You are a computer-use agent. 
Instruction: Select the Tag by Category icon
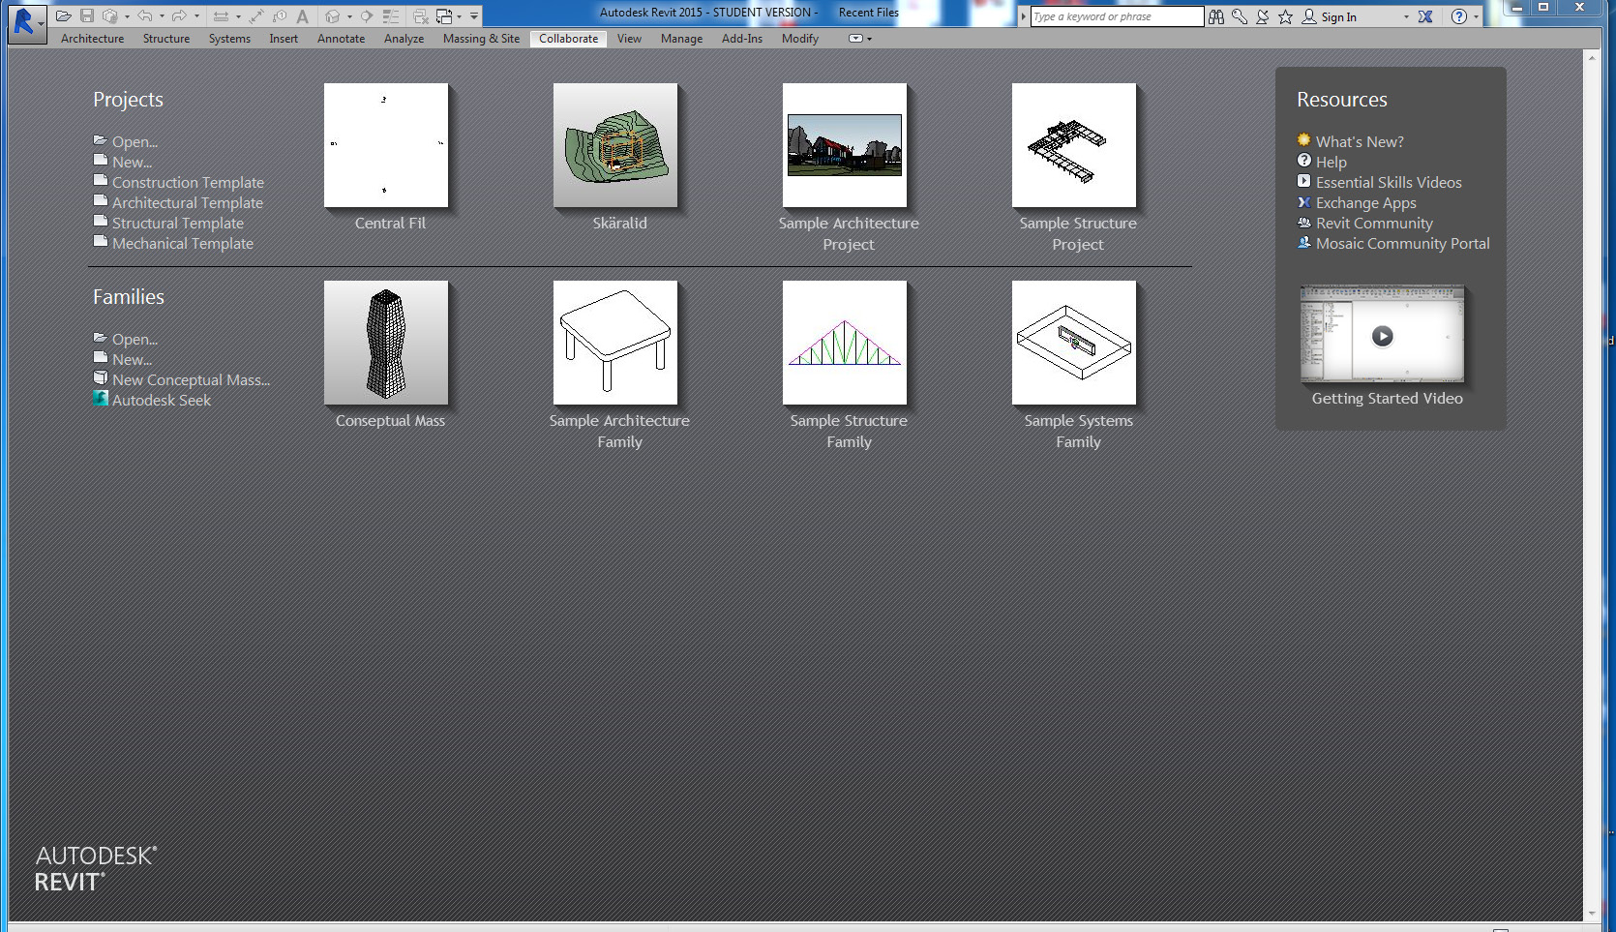pos(280,16)
